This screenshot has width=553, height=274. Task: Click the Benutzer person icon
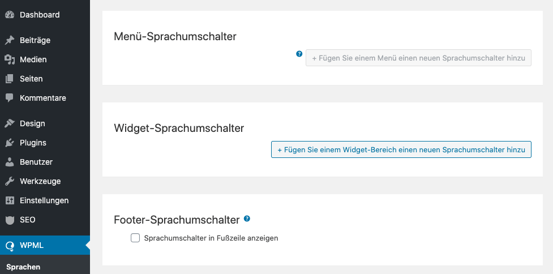pos(9,162)
